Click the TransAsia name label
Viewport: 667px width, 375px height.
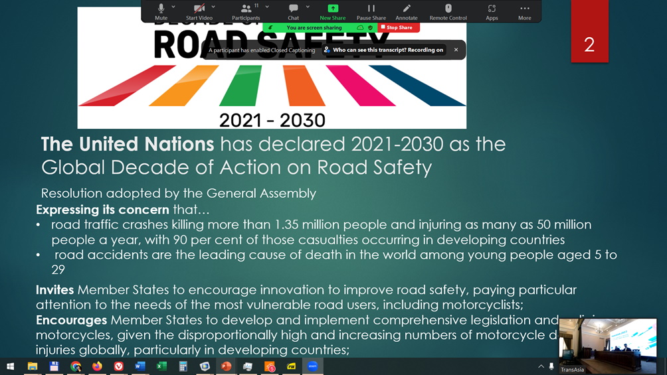point(572,370)
